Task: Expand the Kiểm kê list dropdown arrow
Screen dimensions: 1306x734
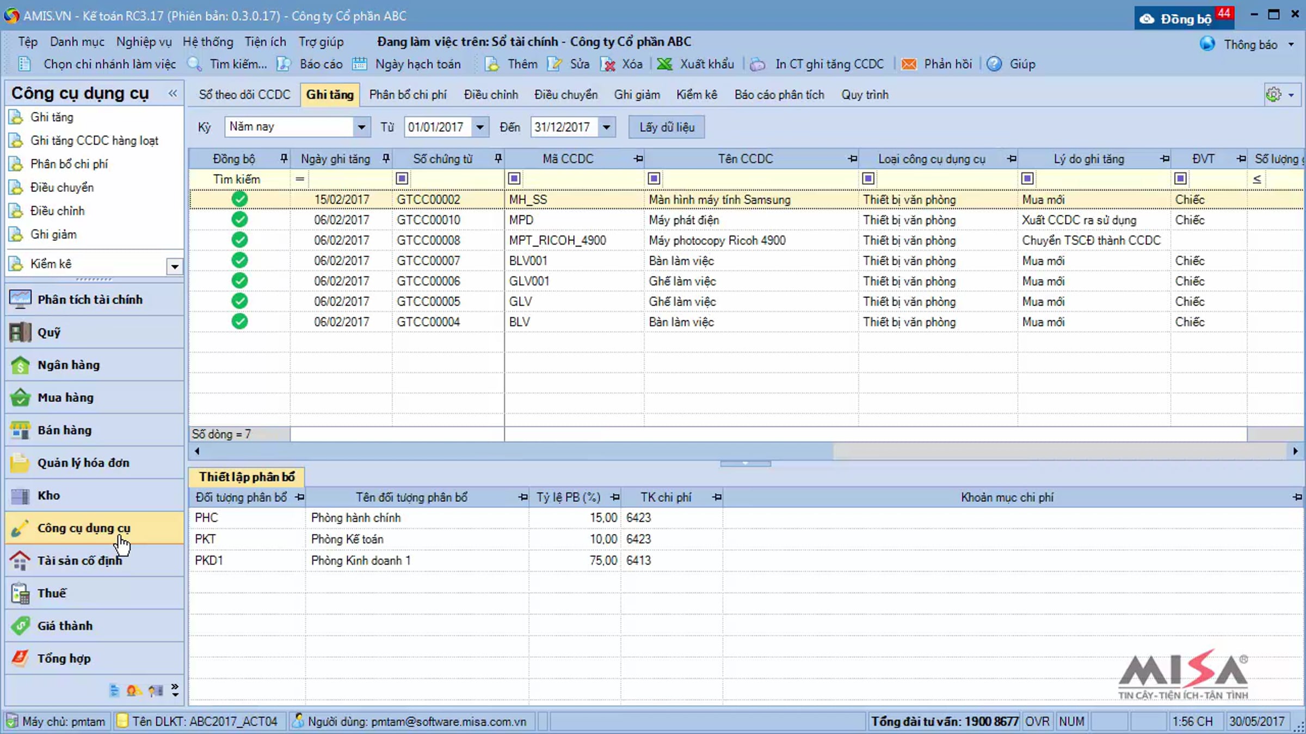Action: 175,266
